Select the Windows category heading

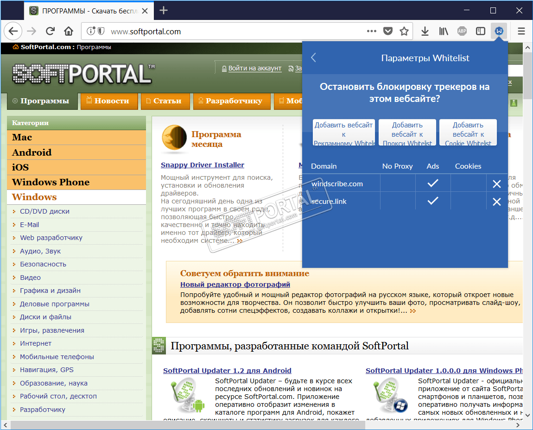[x=76, y=197]
